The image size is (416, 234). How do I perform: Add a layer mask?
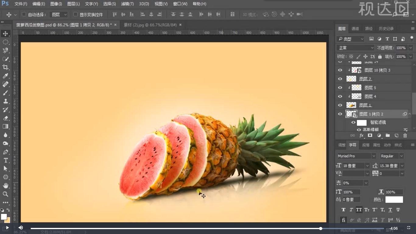[x=370, y=136]
